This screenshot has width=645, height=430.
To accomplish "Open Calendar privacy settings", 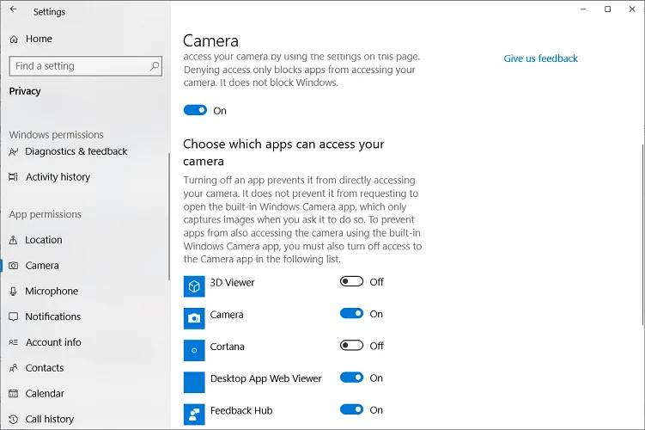I will click(x=45, y=393).
